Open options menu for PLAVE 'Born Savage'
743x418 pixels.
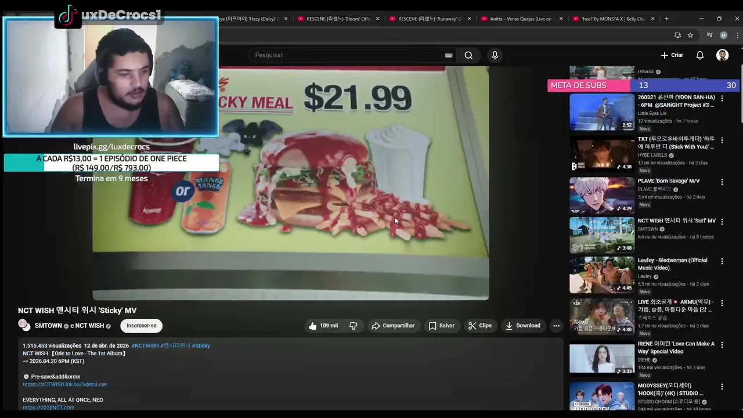click(722, 182)
